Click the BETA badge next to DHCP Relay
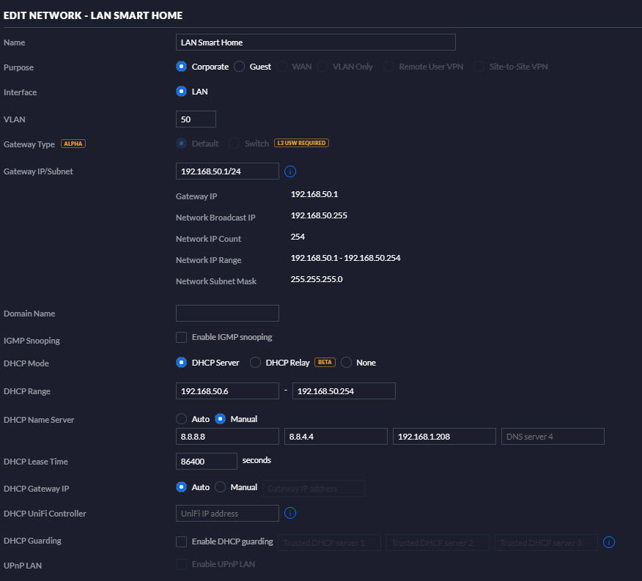642x581 pixels. (x=325, y=363)
